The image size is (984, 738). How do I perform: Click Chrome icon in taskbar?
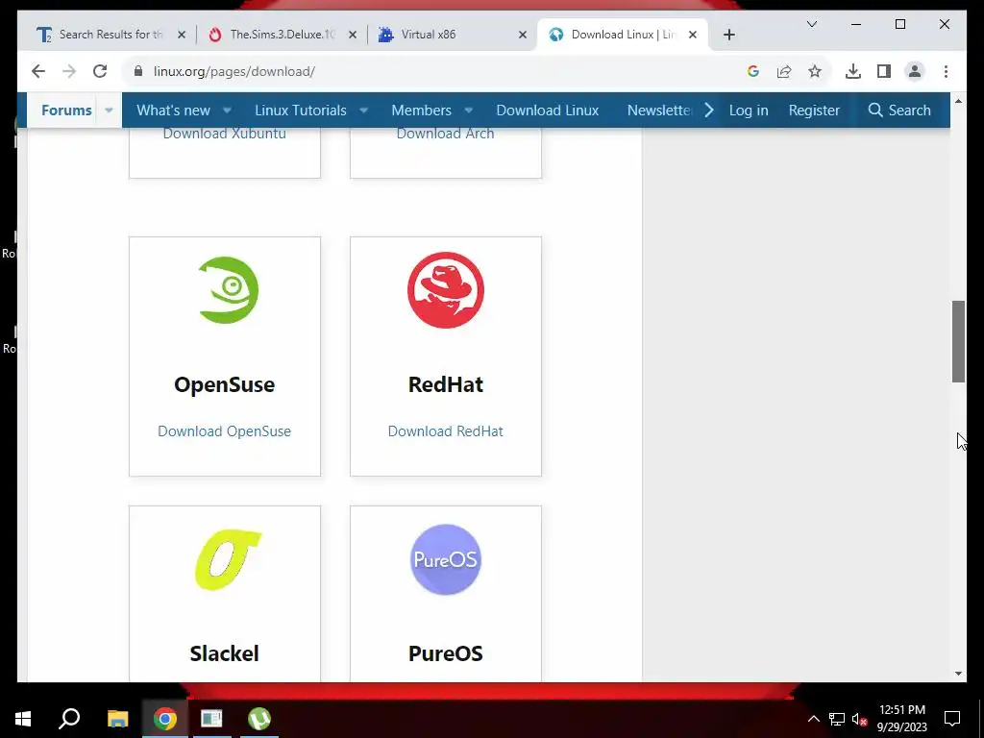[x=165, y=719]
